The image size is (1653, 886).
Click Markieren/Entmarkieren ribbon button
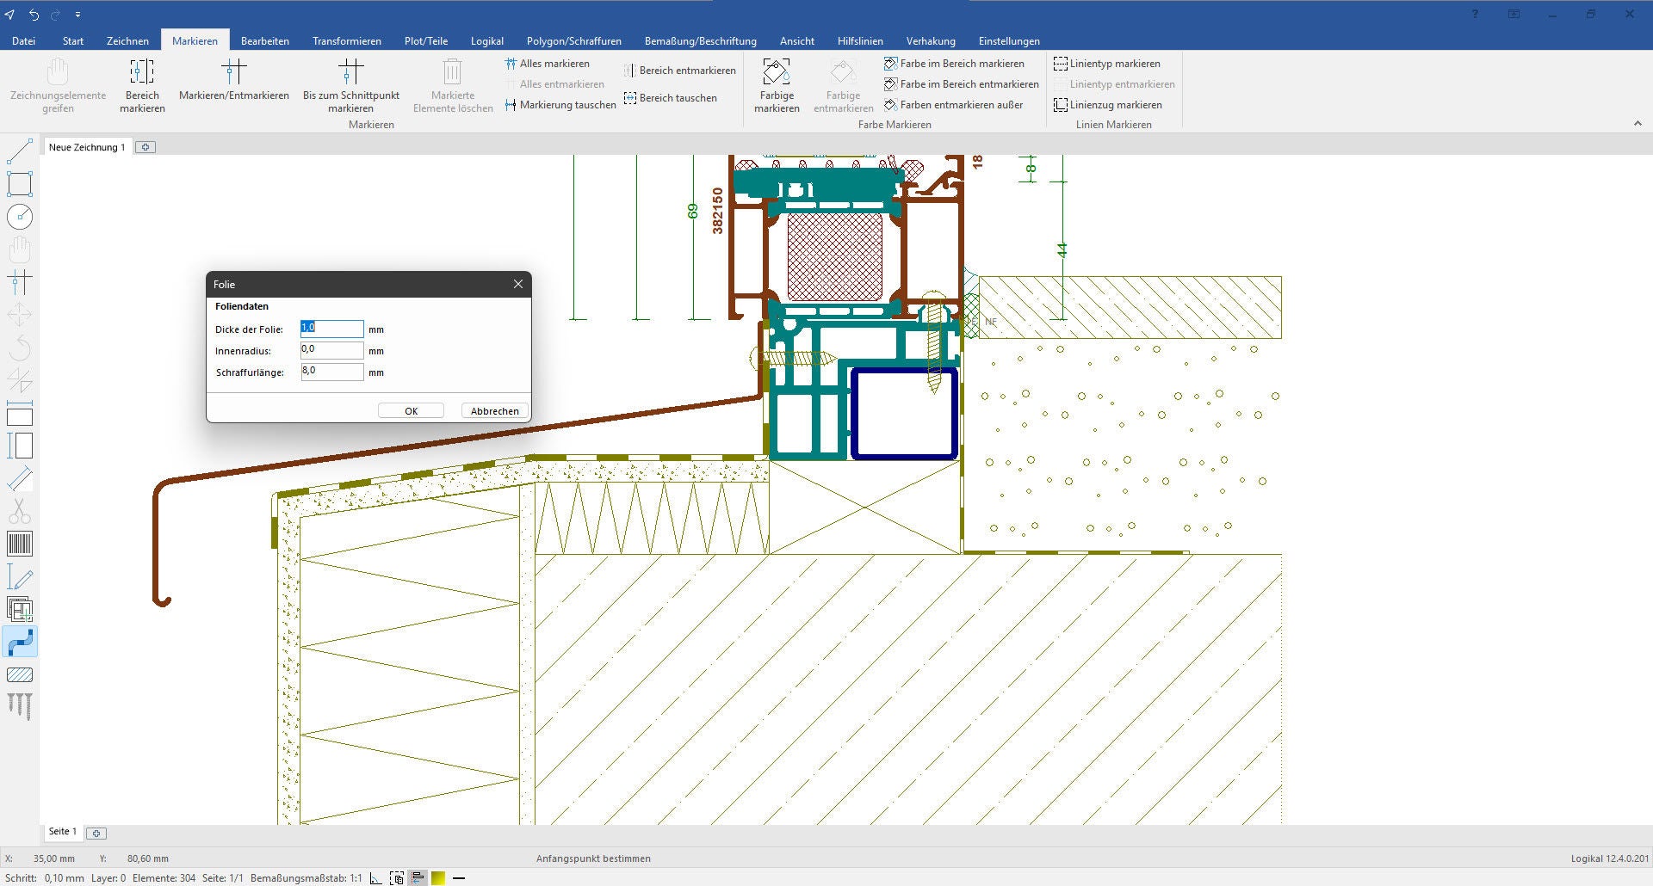[234, 80]
